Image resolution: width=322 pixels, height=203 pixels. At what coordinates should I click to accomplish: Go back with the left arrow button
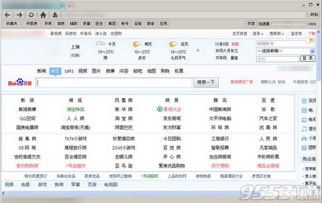8,15
